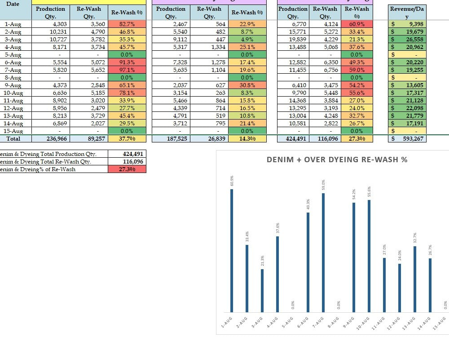
Task: Click the Revenue/Day column header
Action: click(407, 12)
